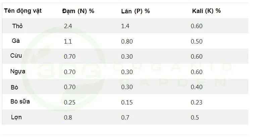This screenshot has width=253, height=138.
Task: Click the 0.15 phosphorus value for Bò sữa
Action: [127, 102]
